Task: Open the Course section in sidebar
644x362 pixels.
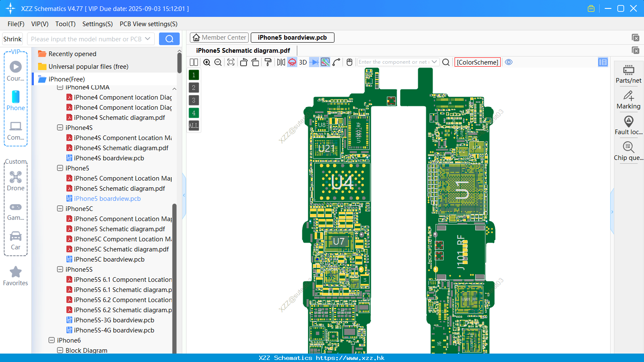Action: point(16,71)
